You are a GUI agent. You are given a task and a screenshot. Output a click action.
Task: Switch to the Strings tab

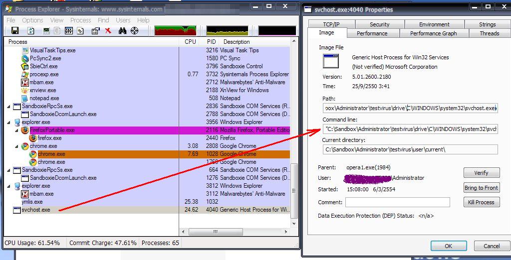point(488,24)
